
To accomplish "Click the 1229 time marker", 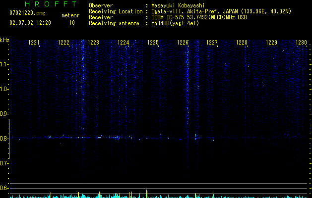I will click(x=272, y=43).
